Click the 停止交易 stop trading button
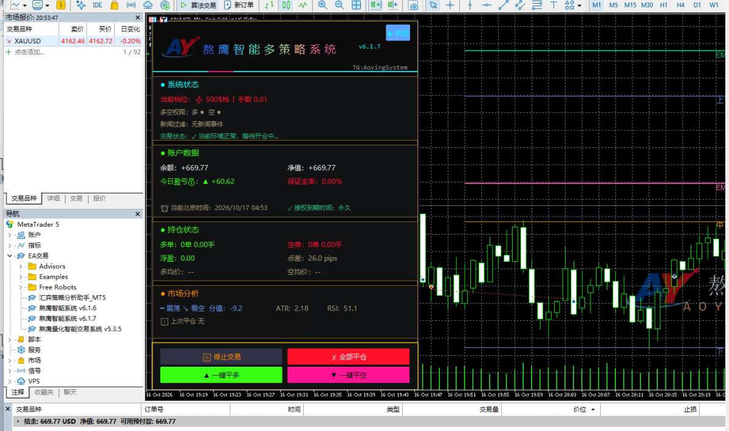This screenshot has width=729, height=431. (x=221, y=357)
